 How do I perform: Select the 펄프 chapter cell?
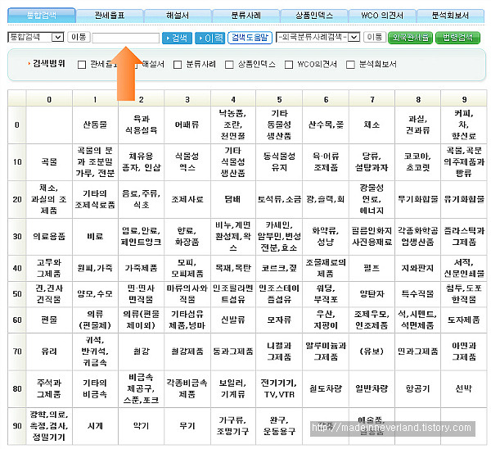[372, 268]
